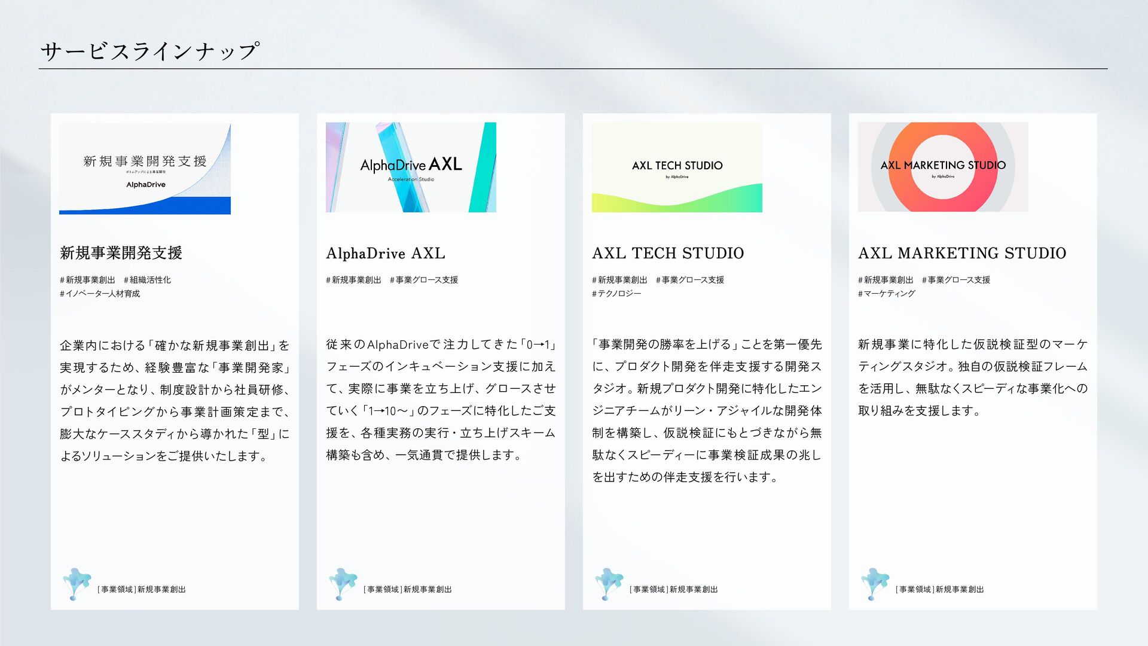Open the AXL TECH STUDIO banner thumbnail

point(677,167)
